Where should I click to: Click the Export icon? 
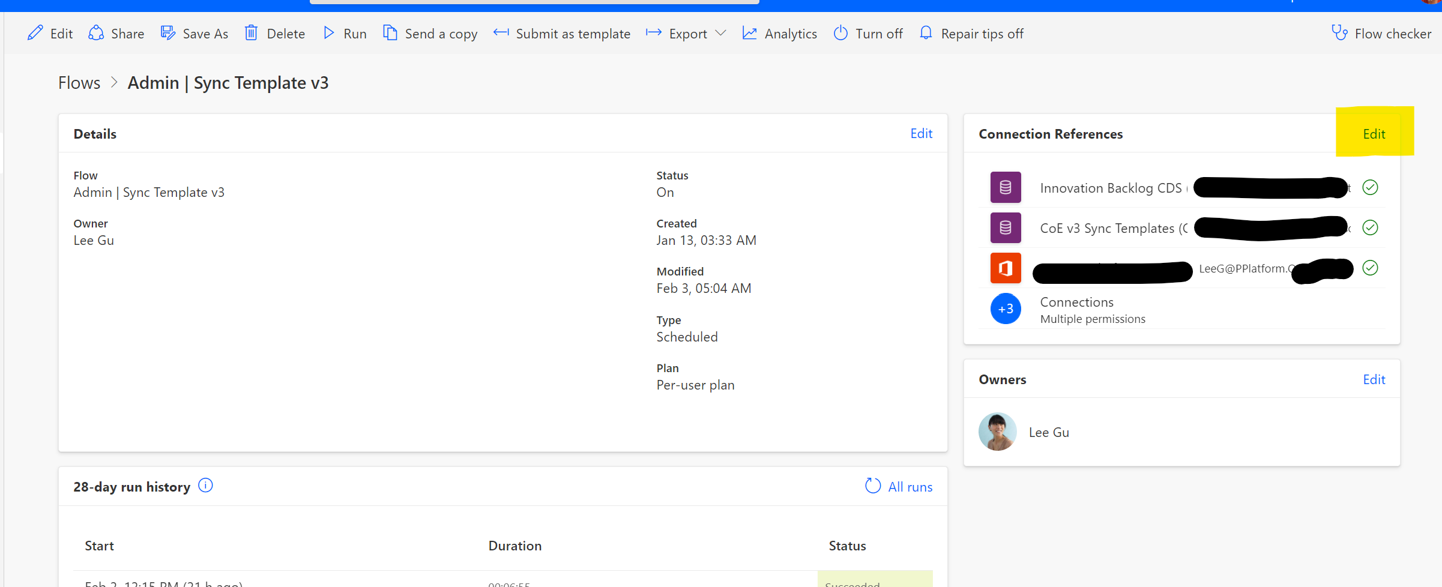tap(653, 33)
